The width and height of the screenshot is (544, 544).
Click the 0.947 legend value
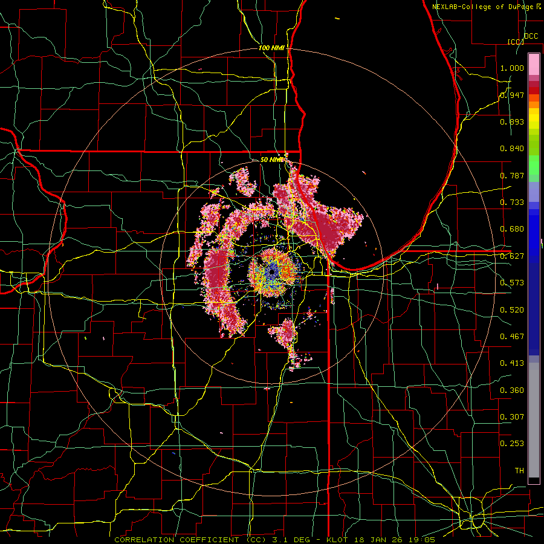click(512, 95)
